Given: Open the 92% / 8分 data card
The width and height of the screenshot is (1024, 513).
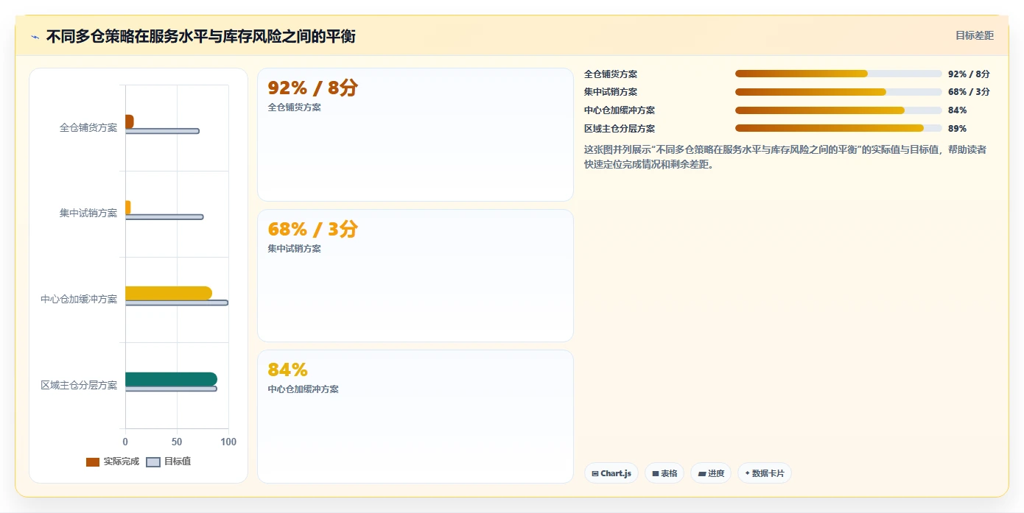Looking at the screenshot, I should [x=415, y=135].
